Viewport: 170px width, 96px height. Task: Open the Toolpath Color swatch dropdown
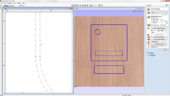[x=161, y=21]
